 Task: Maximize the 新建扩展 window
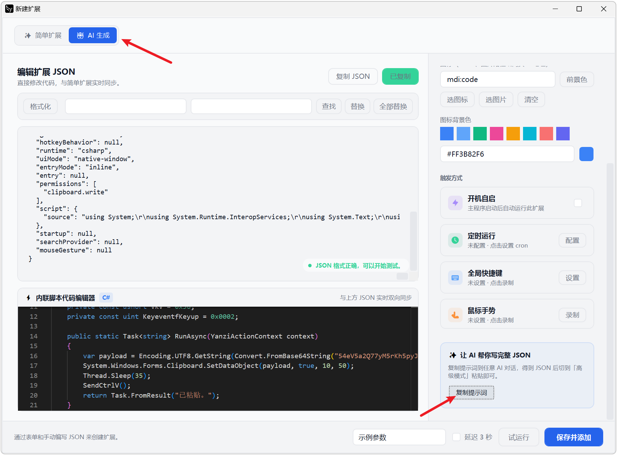point(579,9)
